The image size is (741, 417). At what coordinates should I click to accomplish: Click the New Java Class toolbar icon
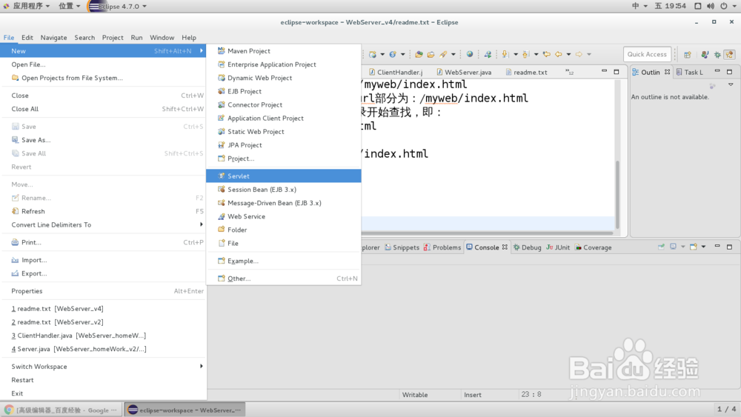(393, 54)
